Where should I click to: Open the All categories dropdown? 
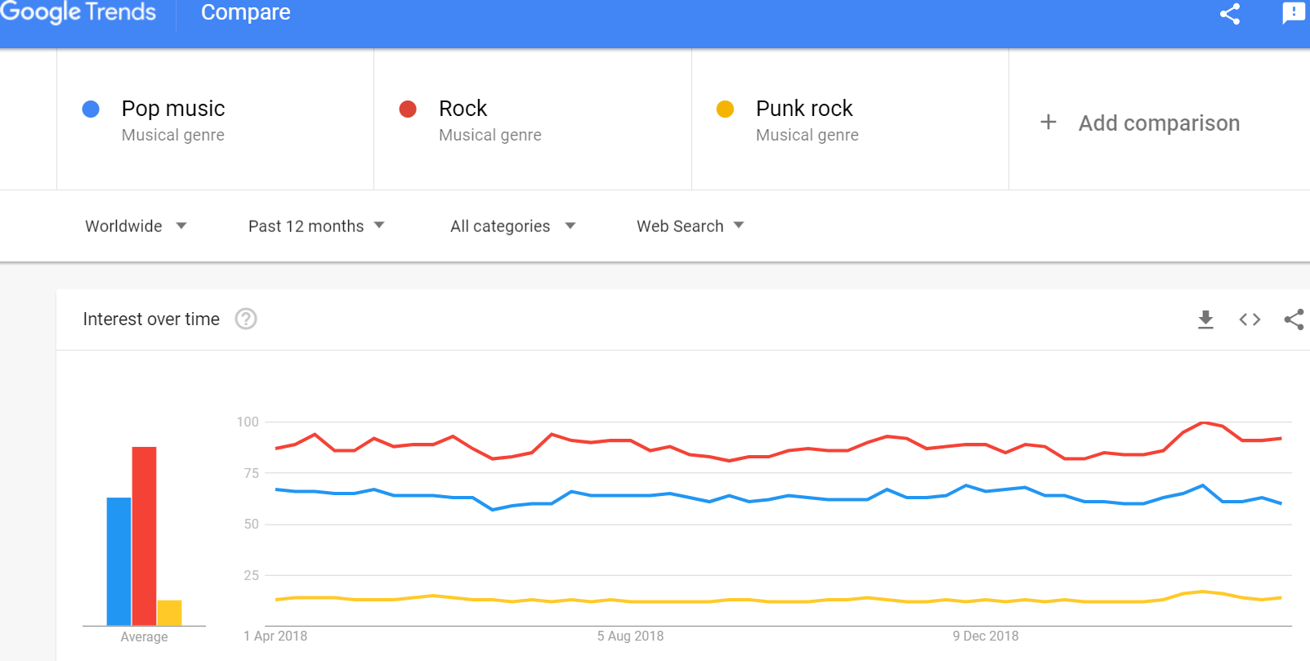[512, 226]
